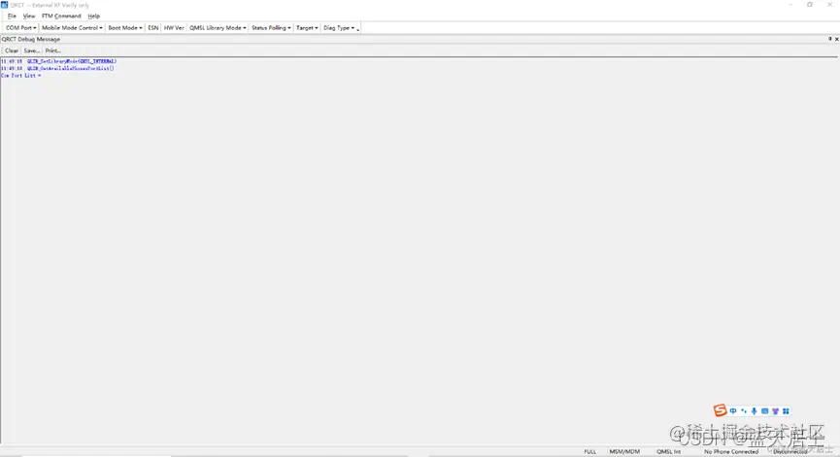Open the View menu
The height and width of the screenshot is (457, 840).
click(29, 16)
